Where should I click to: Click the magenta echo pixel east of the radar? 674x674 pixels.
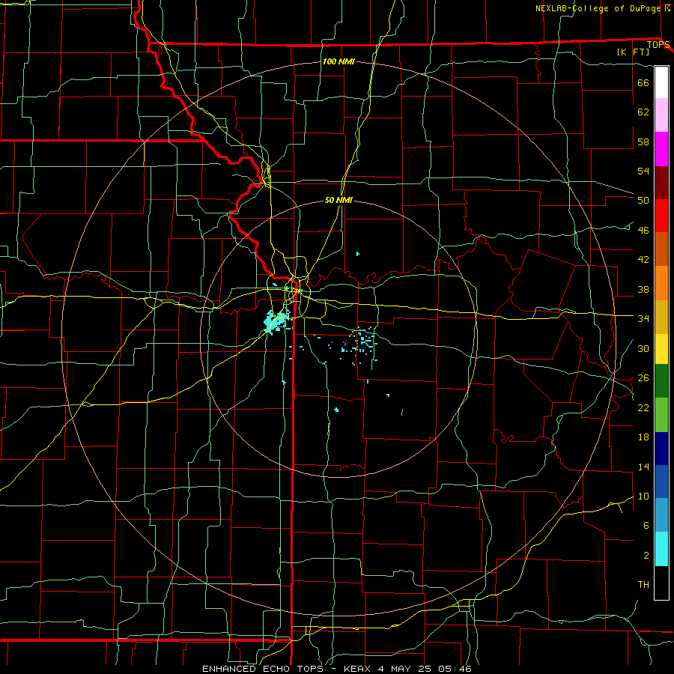(x=344, y=344)
